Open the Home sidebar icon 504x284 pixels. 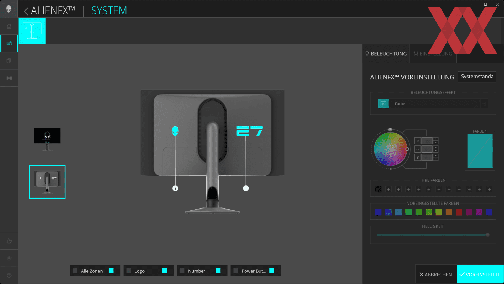coord(9,26)
